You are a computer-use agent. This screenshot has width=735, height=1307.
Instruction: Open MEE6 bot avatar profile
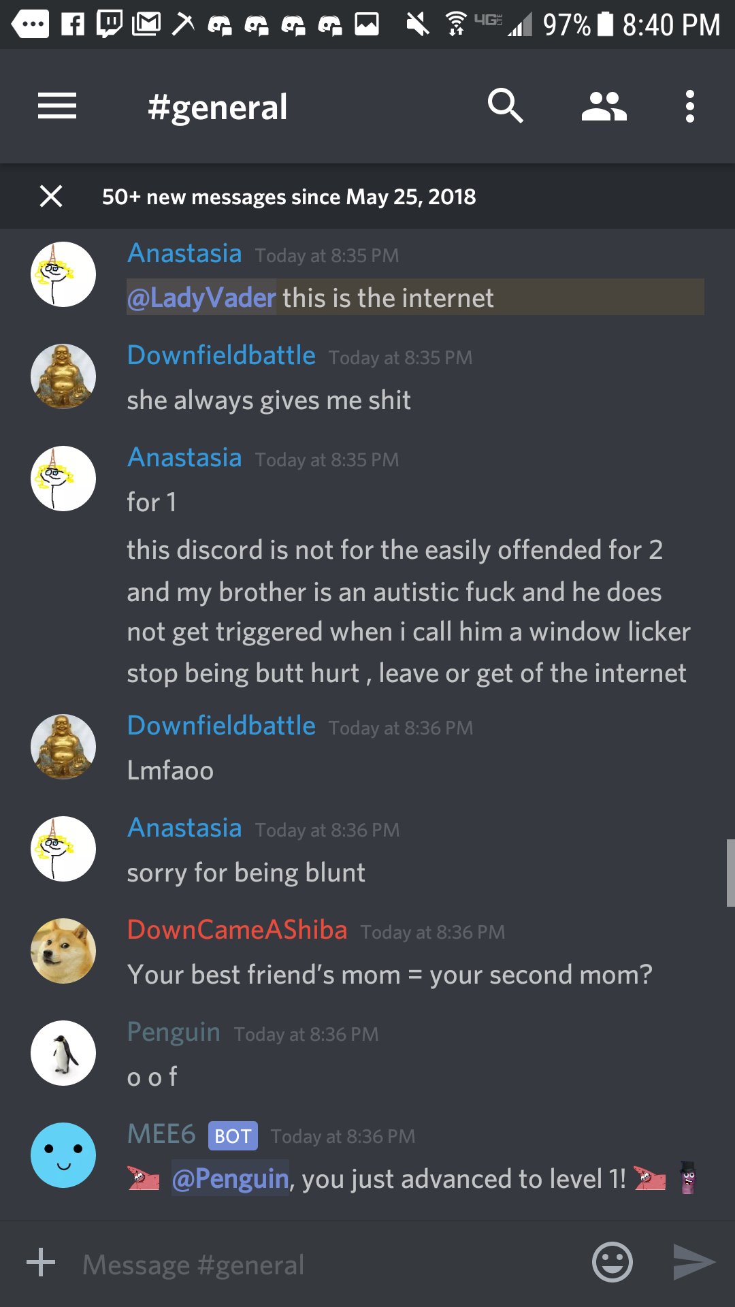pyautogui.click(x=63, y=1155)
